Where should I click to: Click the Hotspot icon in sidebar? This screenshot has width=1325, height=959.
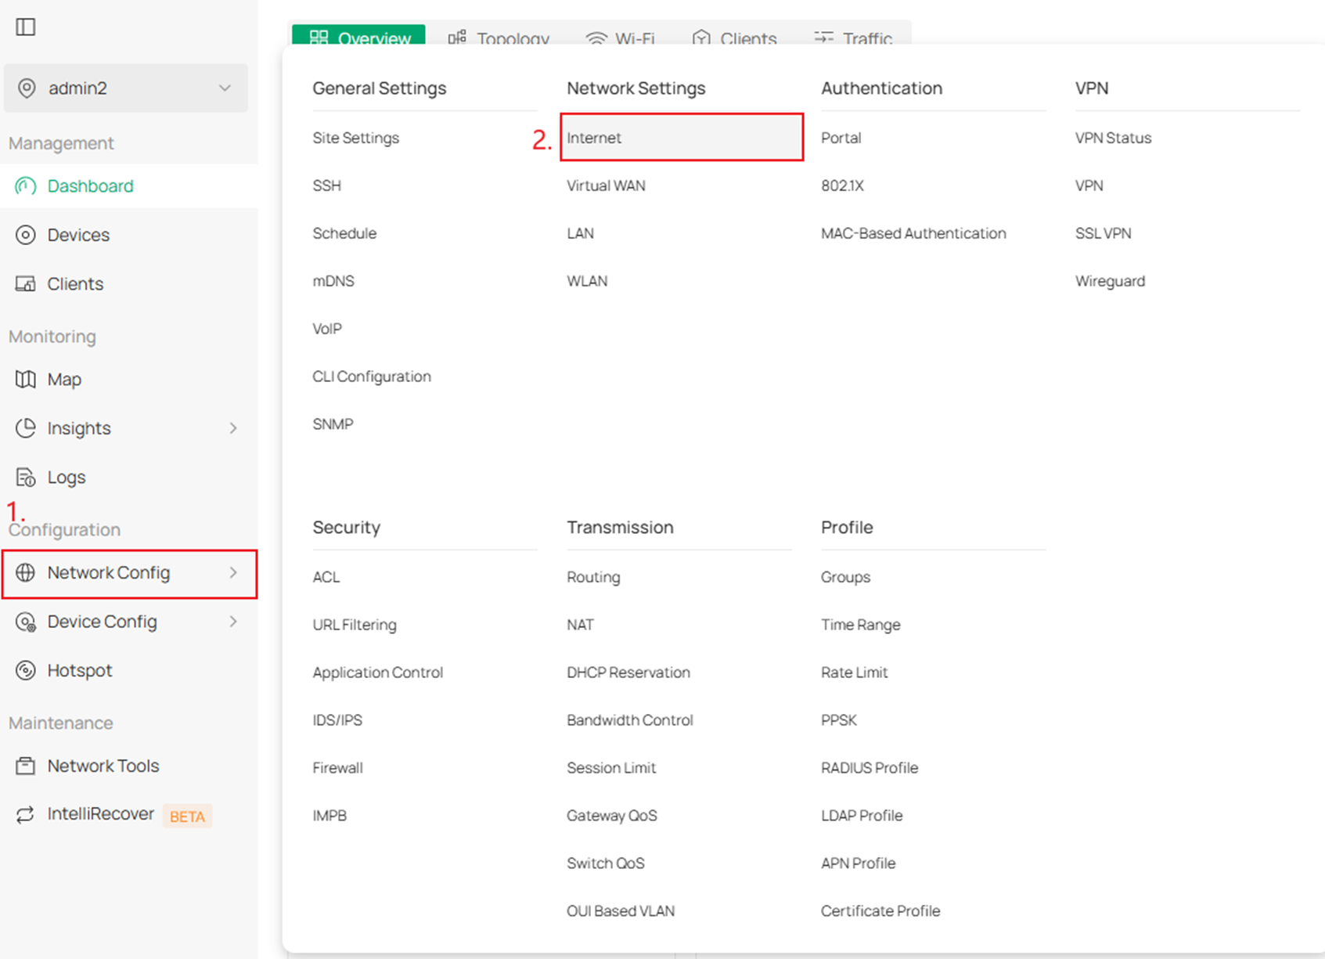26,671
